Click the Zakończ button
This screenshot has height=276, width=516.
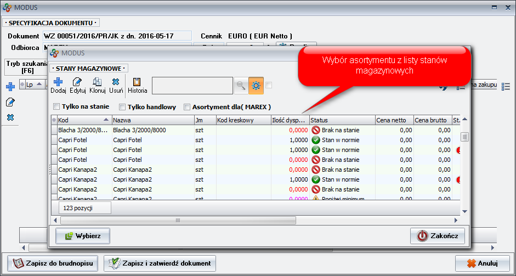click(438, 236)
